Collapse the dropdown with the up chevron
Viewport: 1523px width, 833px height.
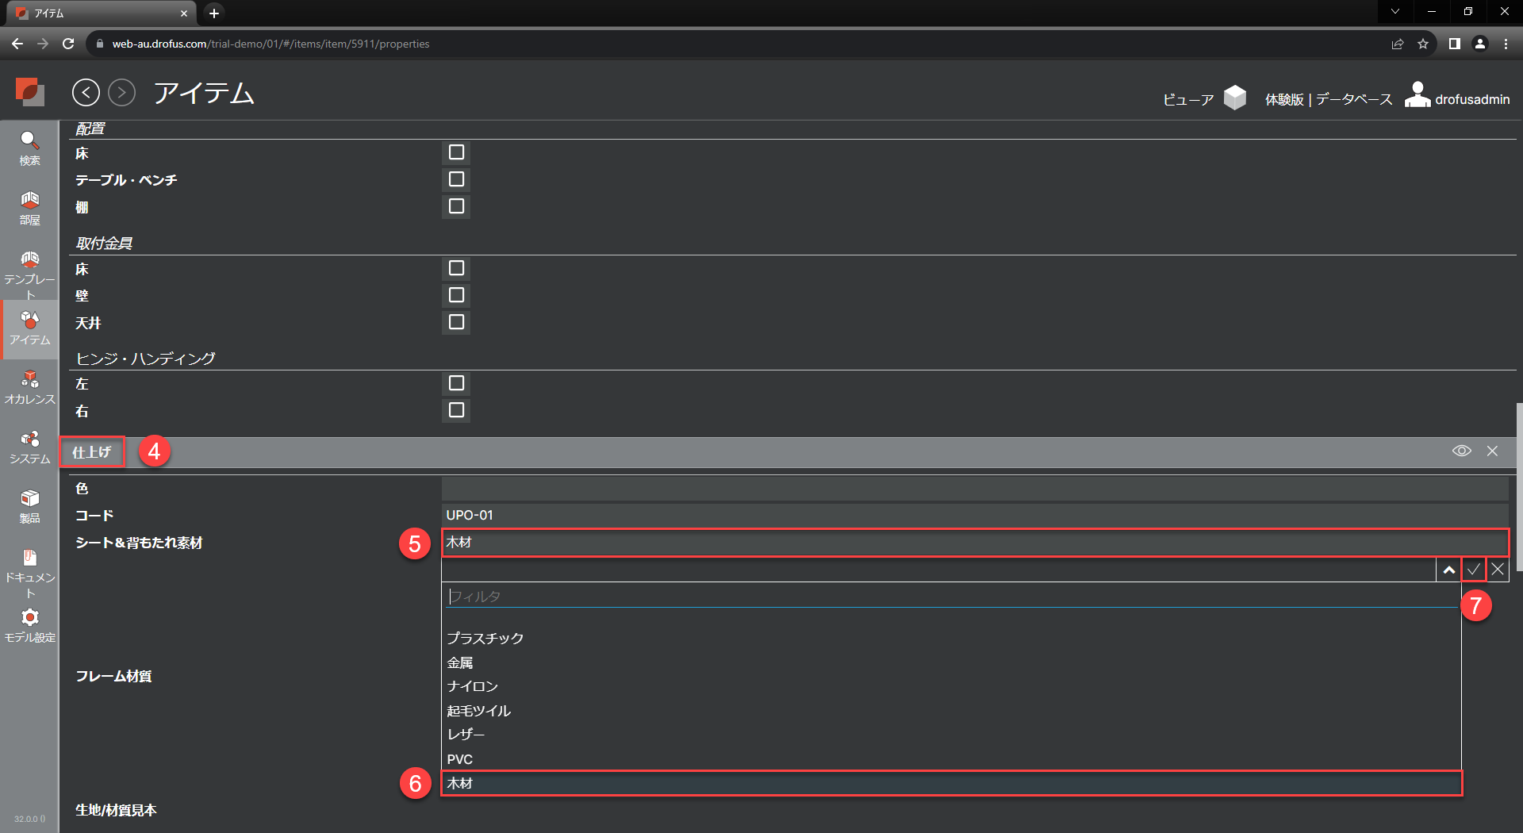point(1448,570)
